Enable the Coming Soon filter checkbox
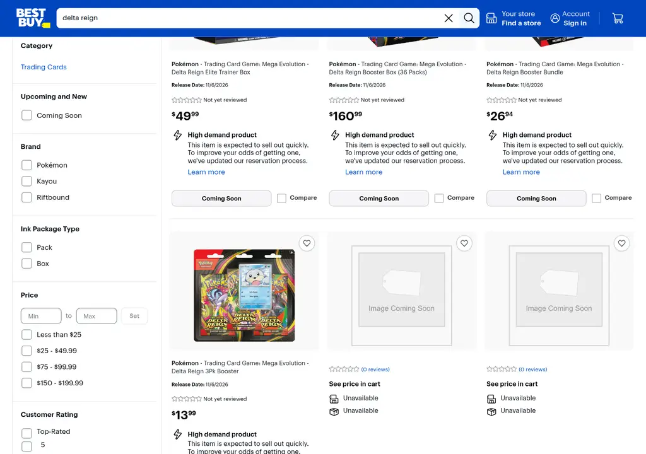 [x=26, y=115]
